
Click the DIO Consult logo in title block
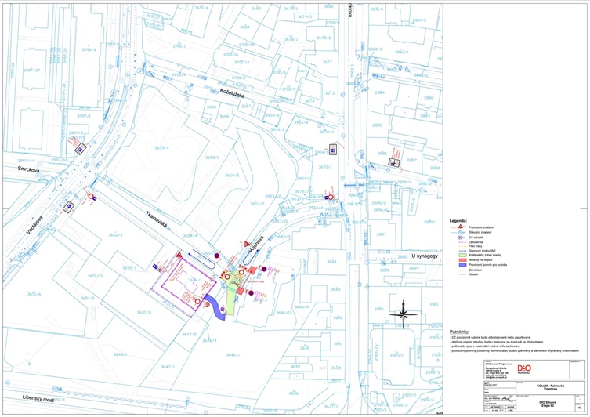pyautogui.click(x=524, y=369)
